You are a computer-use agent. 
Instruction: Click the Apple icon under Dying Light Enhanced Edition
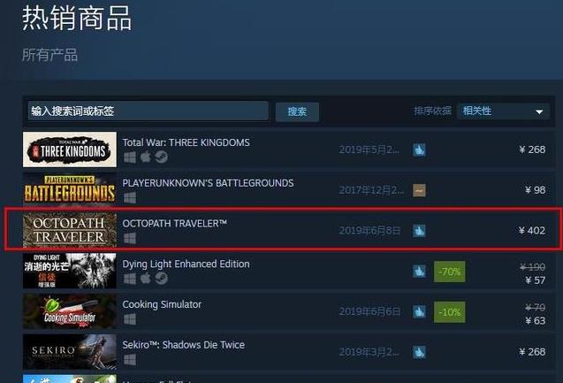(146, 278)
